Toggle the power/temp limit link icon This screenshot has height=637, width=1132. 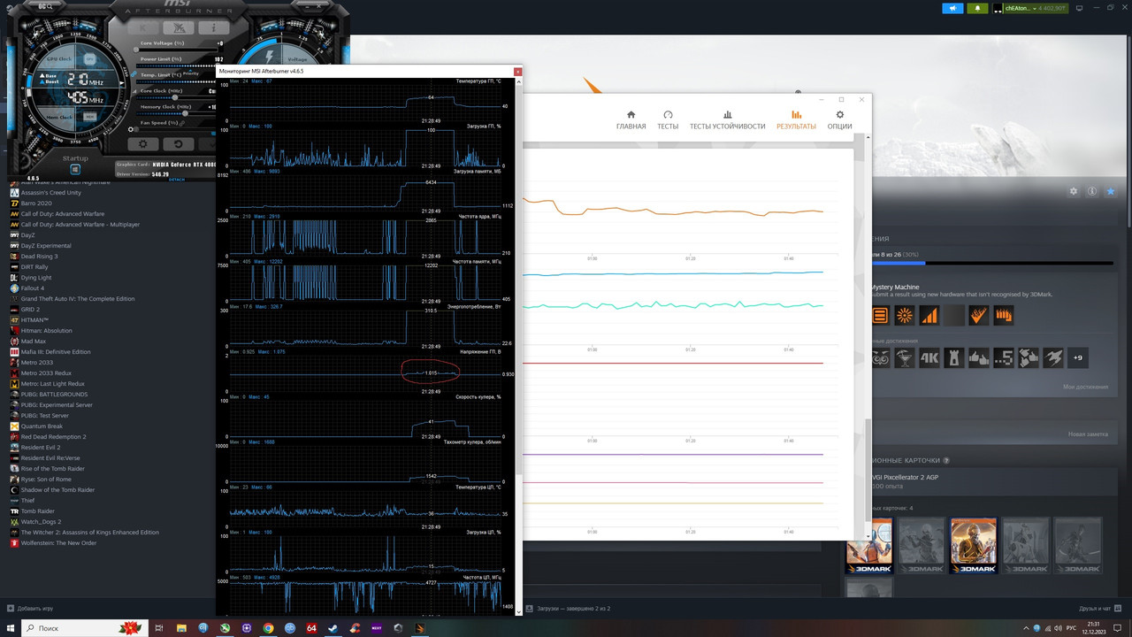[134, 73]
